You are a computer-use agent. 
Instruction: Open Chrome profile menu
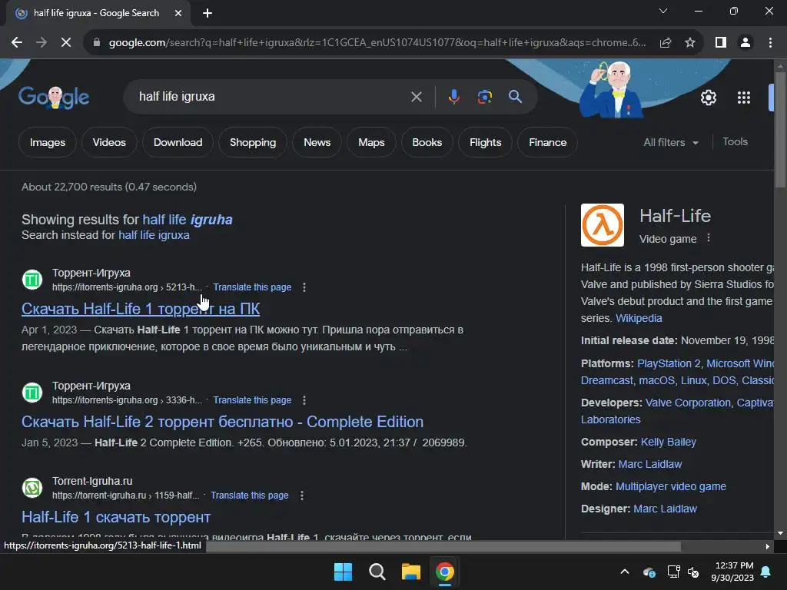click(x=745, y=43)
